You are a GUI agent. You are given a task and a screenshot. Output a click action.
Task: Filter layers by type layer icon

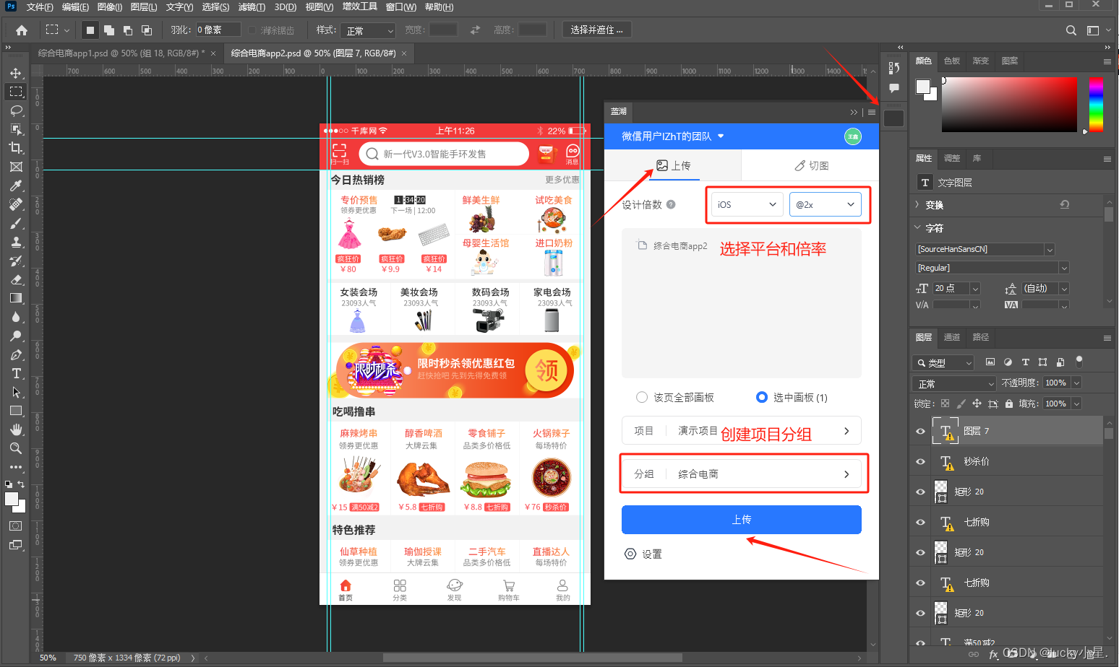tap(1025, 362)
